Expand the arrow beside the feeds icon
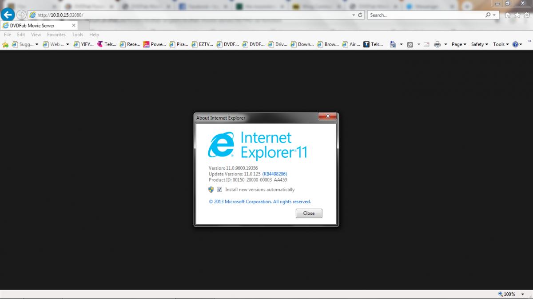 point(418,44)
